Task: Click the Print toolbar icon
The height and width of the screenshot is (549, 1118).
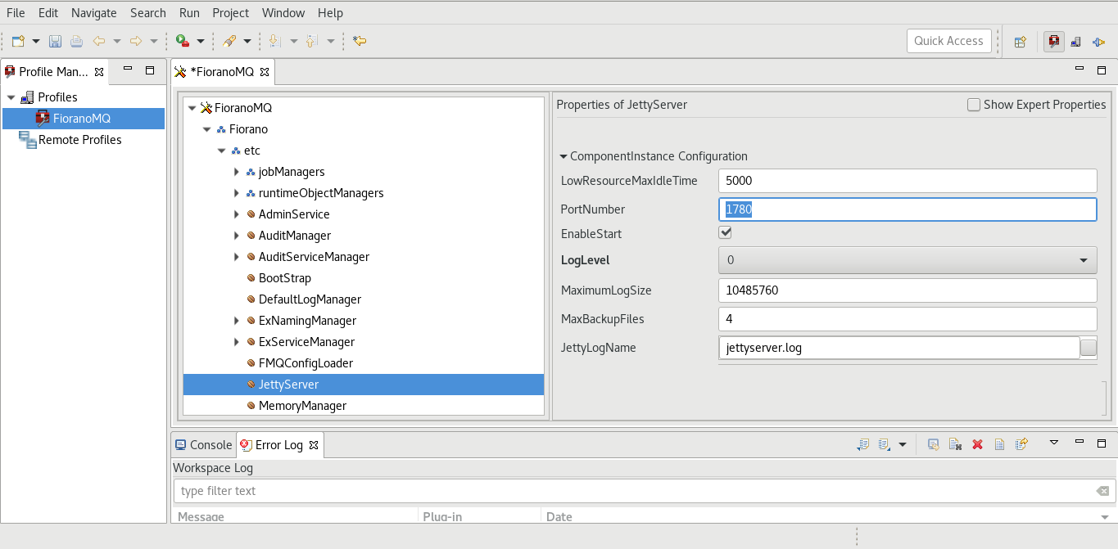Action: [x=76, y=41]
